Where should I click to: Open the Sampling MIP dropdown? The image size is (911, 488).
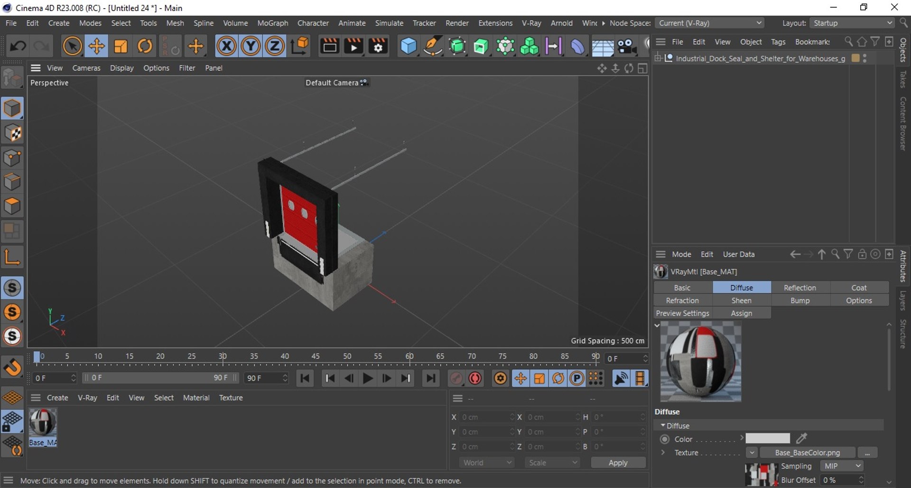click(x=841, y=466)
